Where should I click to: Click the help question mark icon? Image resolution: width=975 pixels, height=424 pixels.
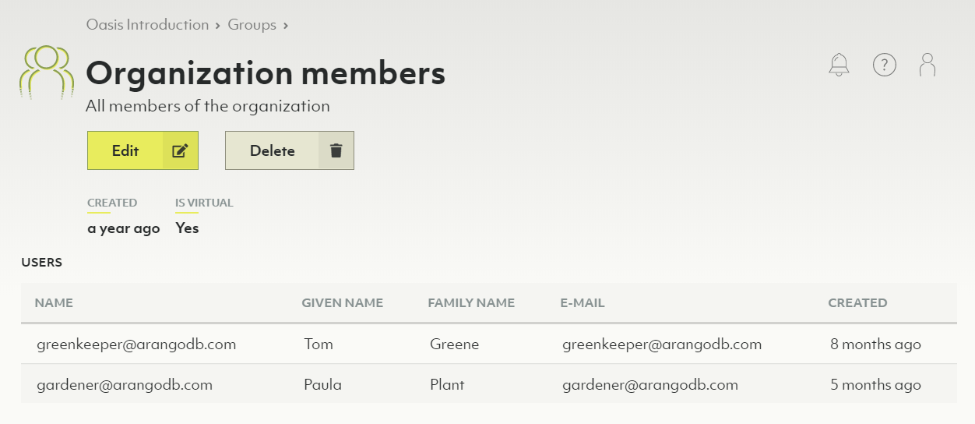(x=885, y=65)
